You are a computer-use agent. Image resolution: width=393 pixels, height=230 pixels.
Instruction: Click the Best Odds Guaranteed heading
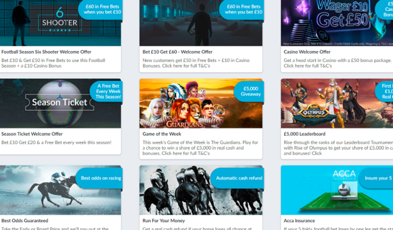pos(25,221)
